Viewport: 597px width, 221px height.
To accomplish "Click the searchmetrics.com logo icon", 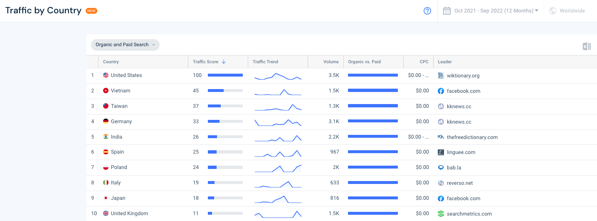I will (x=441, y=214).
